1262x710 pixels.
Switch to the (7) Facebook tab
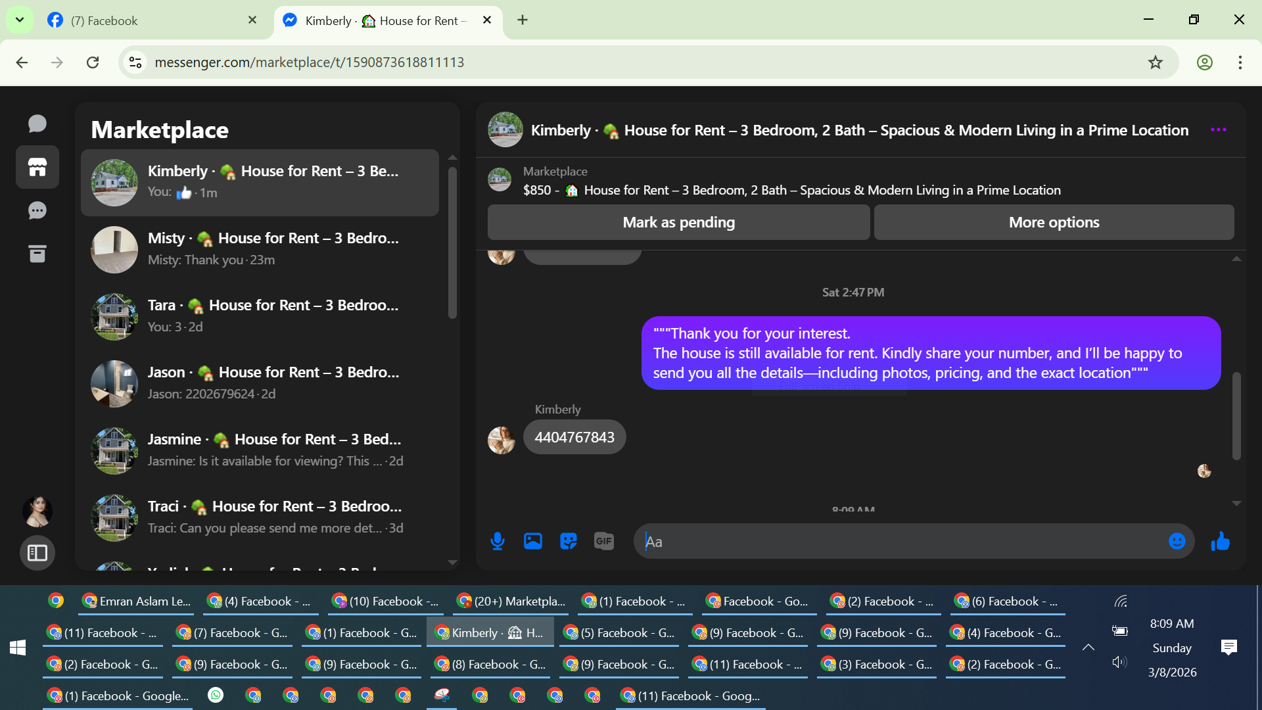(x=151, y=20)
